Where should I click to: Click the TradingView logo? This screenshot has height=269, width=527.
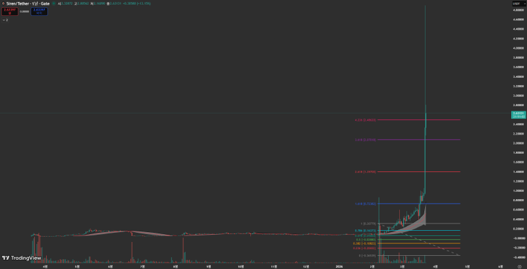click(21, 258)
